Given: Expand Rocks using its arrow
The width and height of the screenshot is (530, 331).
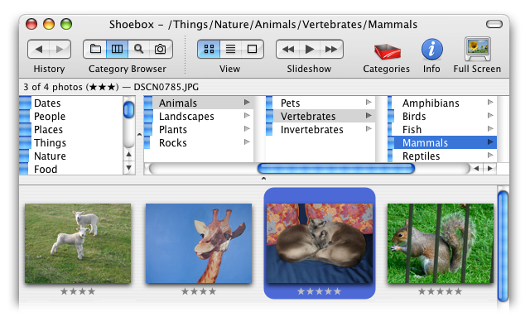Looking at the screenshot, I should 247,142.
